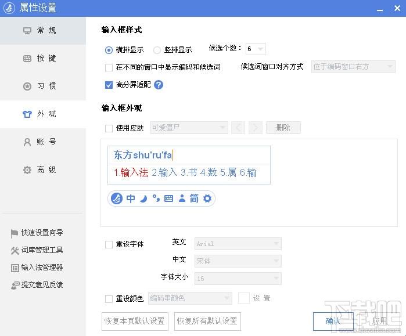Screen dimensions: 406x336
Task: Toggle 简 simplified/traditional on status bar
Action: (x=194, y=198)
